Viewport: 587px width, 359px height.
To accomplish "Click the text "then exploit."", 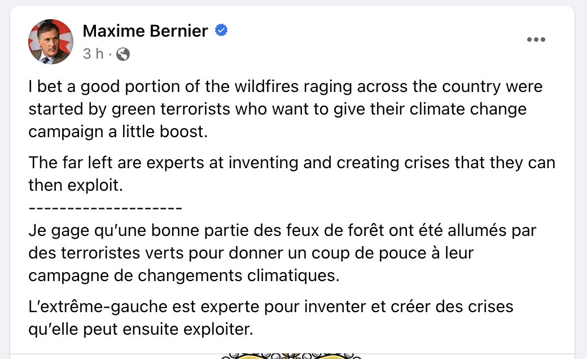I will point(76,185).
